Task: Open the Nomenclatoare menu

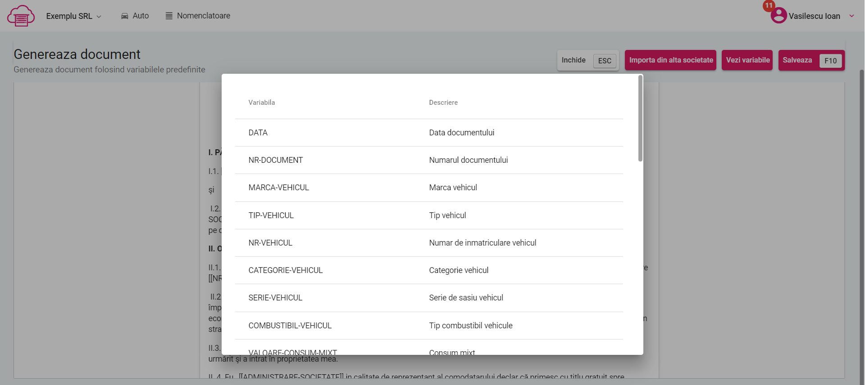Action: click(198, 16)
